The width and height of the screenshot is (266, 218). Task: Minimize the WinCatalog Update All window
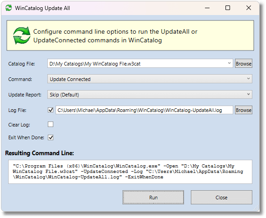tap(207, 8)
